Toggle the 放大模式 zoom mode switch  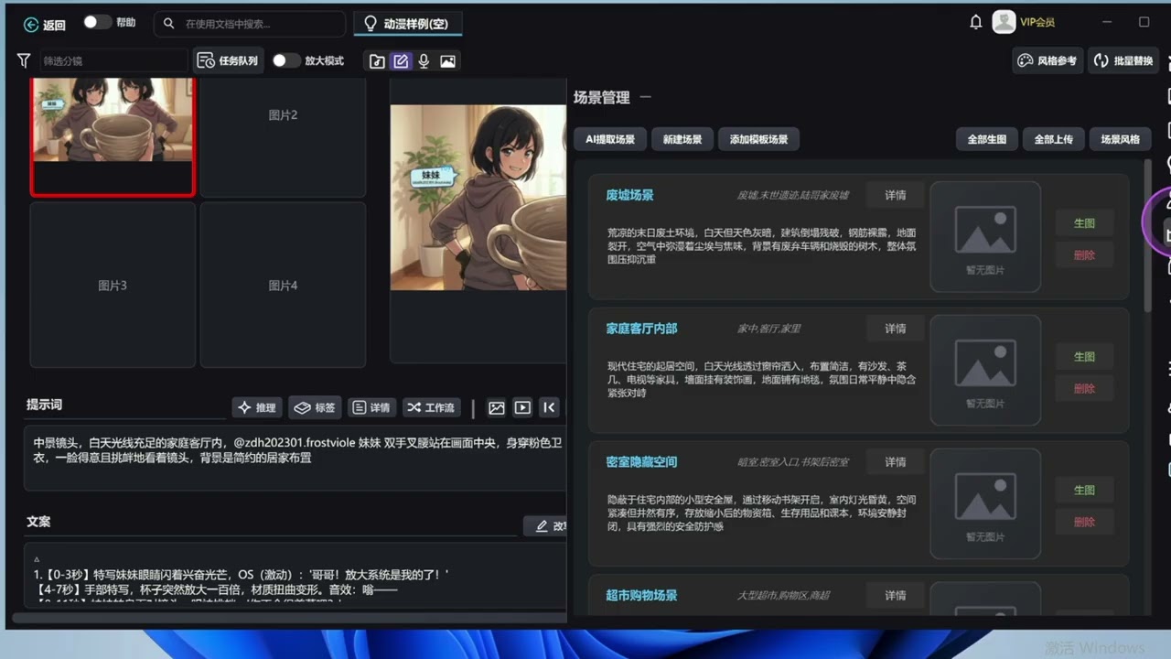point(286,60)
